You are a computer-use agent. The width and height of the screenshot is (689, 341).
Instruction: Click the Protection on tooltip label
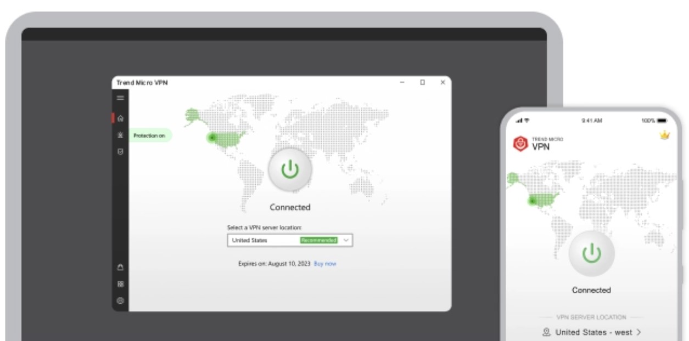pos(149,135)
